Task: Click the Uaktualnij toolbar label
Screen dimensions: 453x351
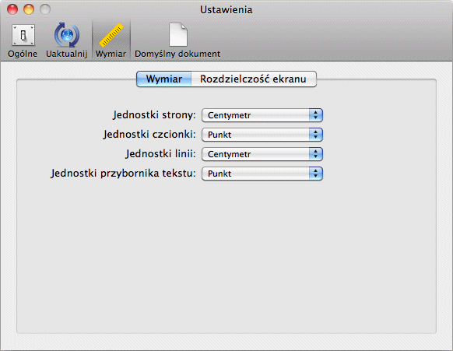Action: pyautogui.click(x=67, y=54)
